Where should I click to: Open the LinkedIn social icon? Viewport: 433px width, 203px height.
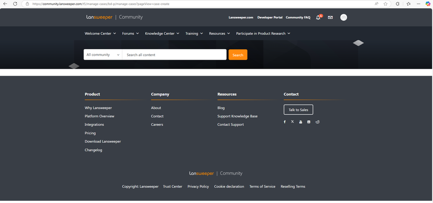[x=309, y=122]
